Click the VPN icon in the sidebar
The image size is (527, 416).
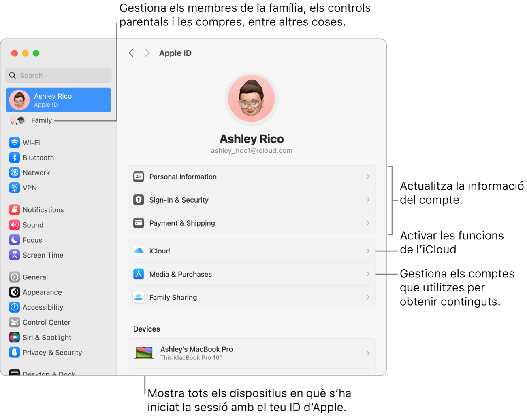pyautogui.click(x=15, y=188)
